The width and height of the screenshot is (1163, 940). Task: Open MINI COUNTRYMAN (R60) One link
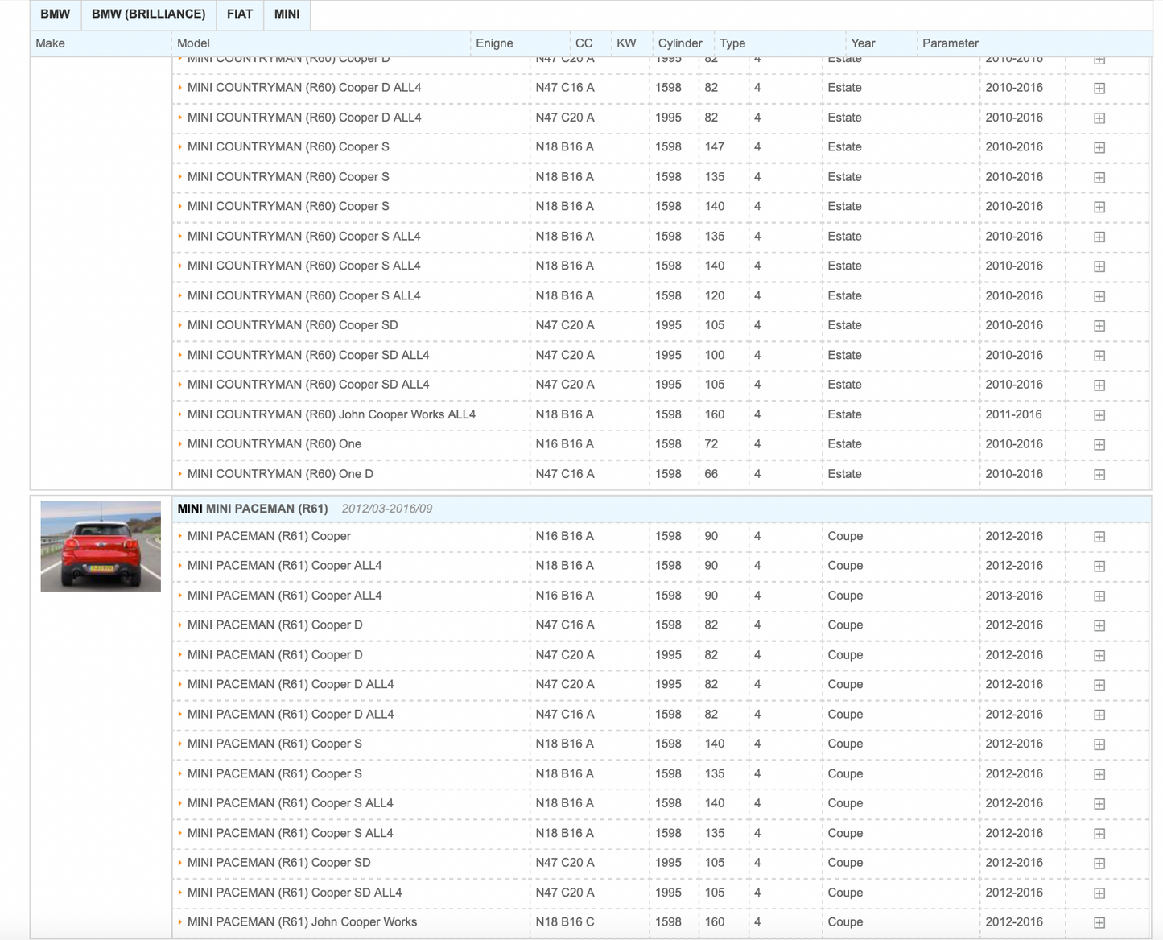coord(274,444)
